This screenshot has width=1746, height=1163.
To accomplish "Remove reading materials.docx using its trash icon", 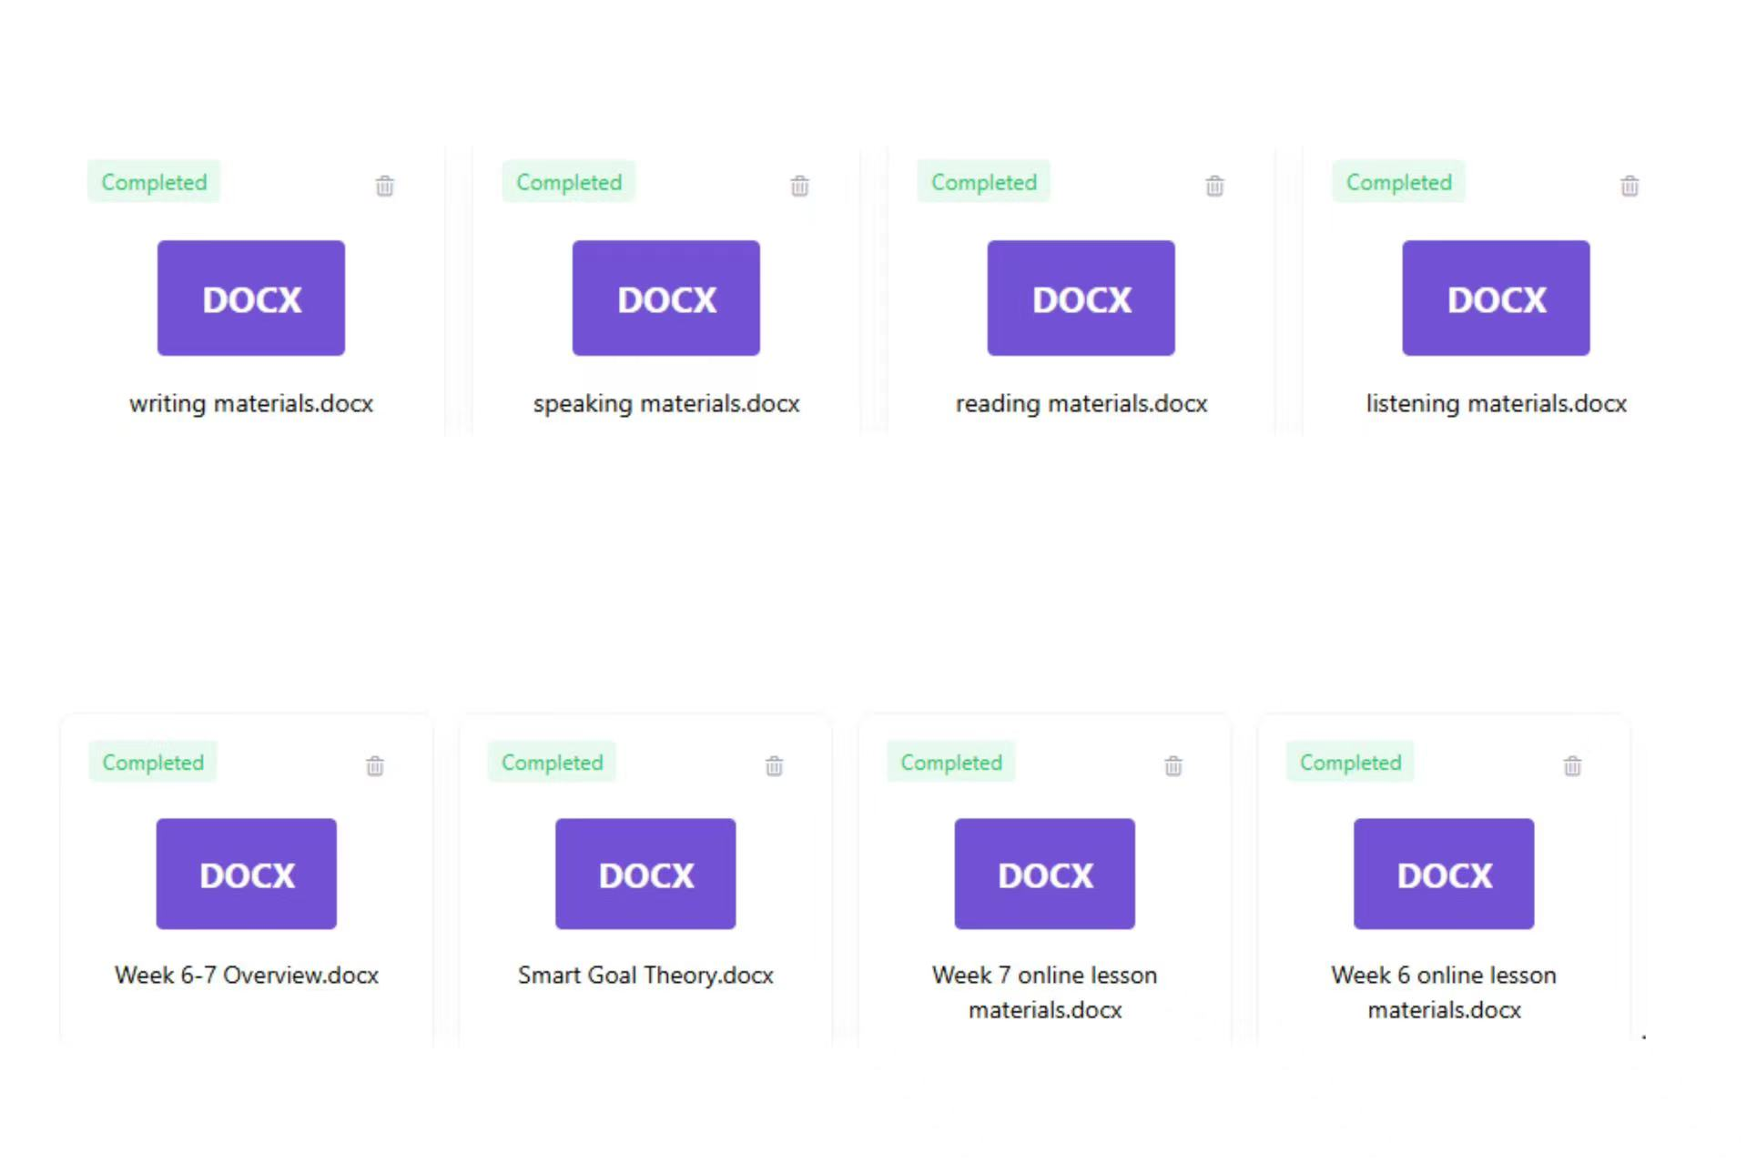I will pyautogui.click(x=1215, y=186).
